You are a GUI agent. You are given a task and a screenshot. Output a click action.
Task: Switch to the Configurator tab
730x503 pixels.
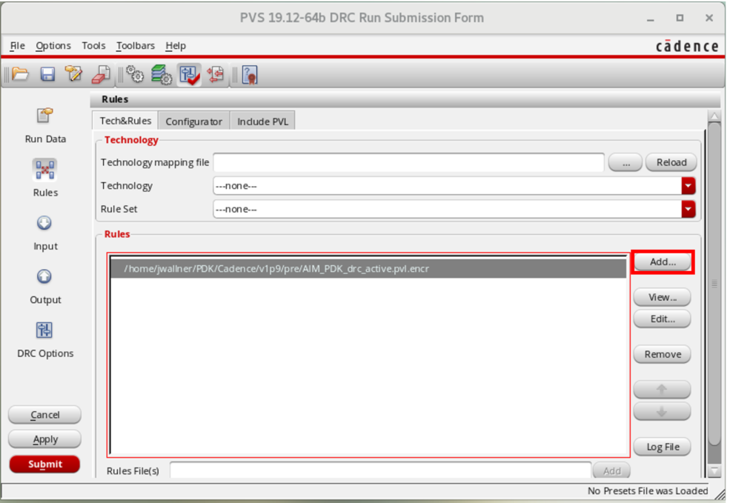(x=193, y=121)
